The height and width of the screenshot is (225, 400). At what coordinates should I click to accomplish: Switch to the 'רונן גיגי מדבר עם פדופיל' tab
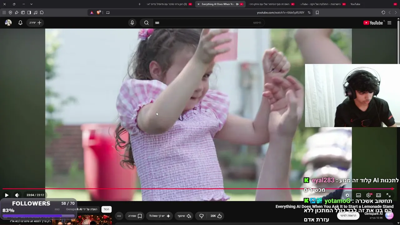tap(169, 4)
